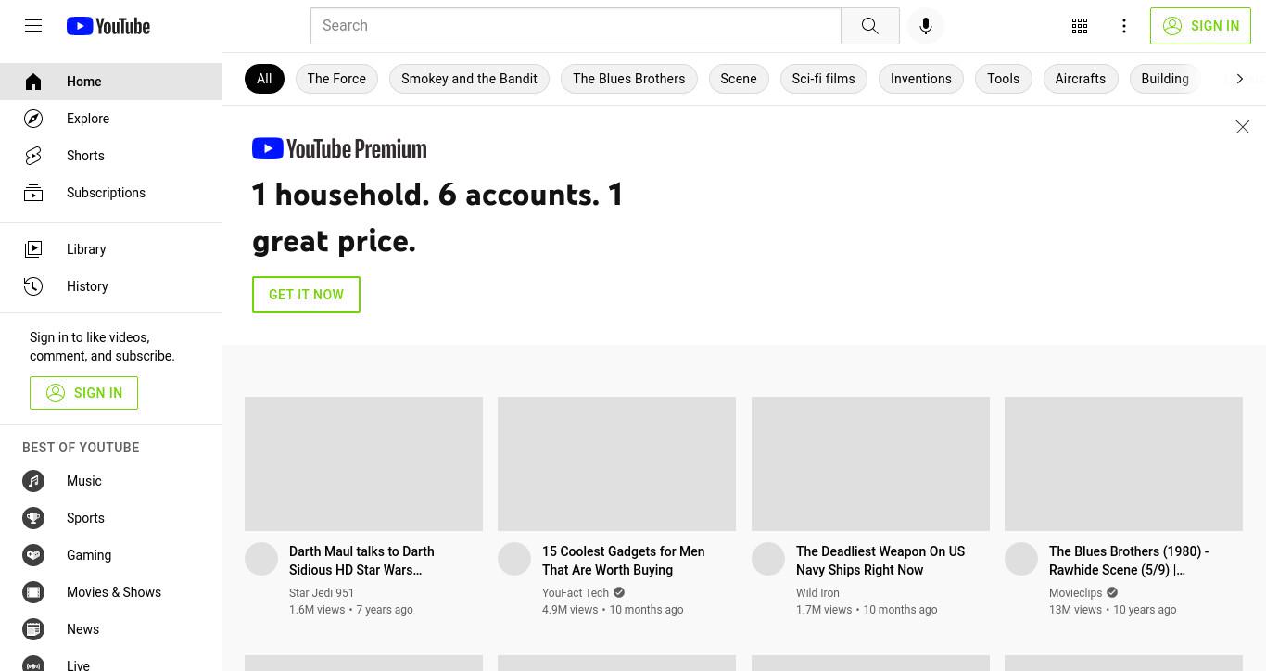The width and height of the screenshot is (1266, 671).
Task: Click the Library sidebar icon
Action: coord(33,249)
